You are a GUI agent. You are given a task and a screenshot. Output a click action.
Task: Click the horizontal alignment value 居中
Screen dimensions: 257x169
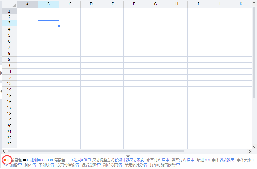pyautogui.click(x=166, y=160)
